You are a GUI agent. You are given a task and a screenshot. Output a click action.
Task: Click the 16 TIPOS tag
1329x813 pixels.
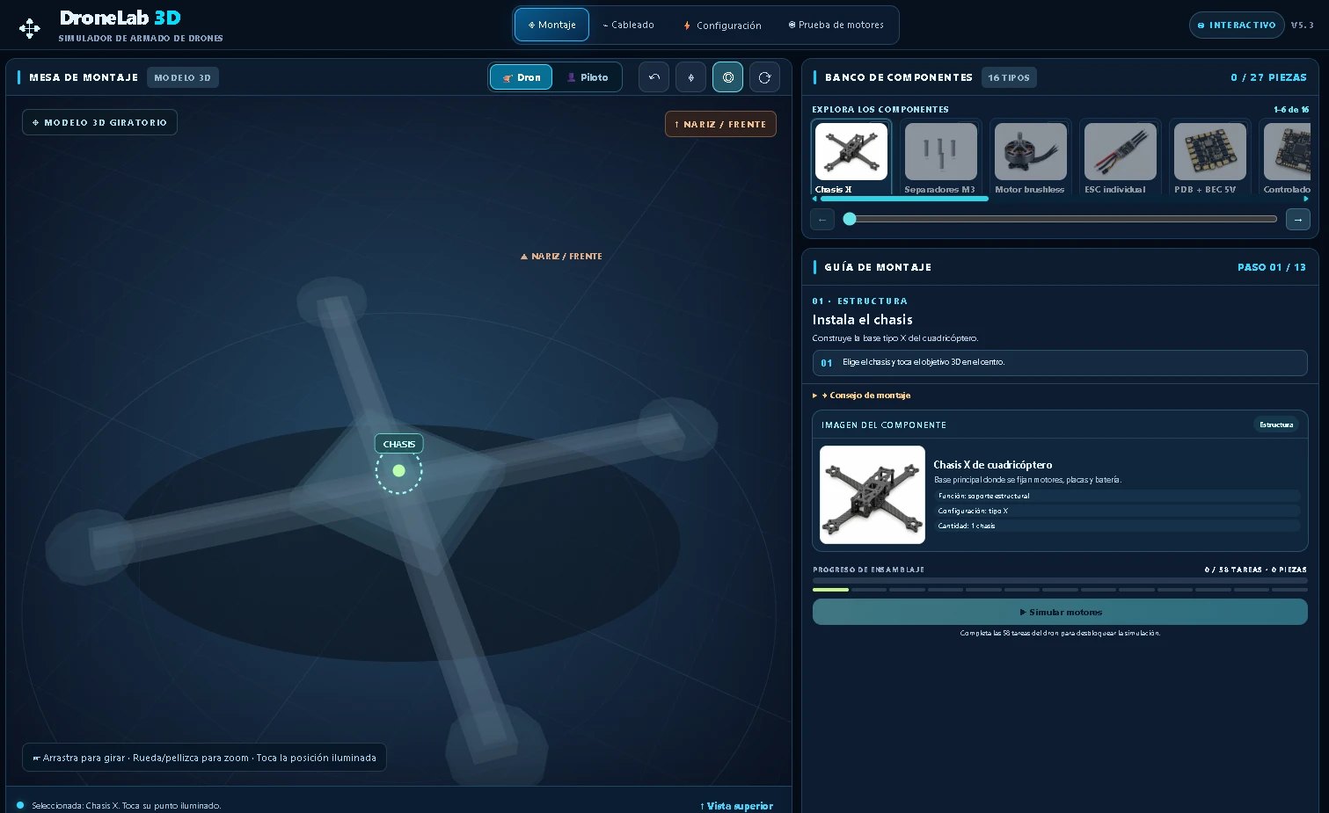point(1009,77)
